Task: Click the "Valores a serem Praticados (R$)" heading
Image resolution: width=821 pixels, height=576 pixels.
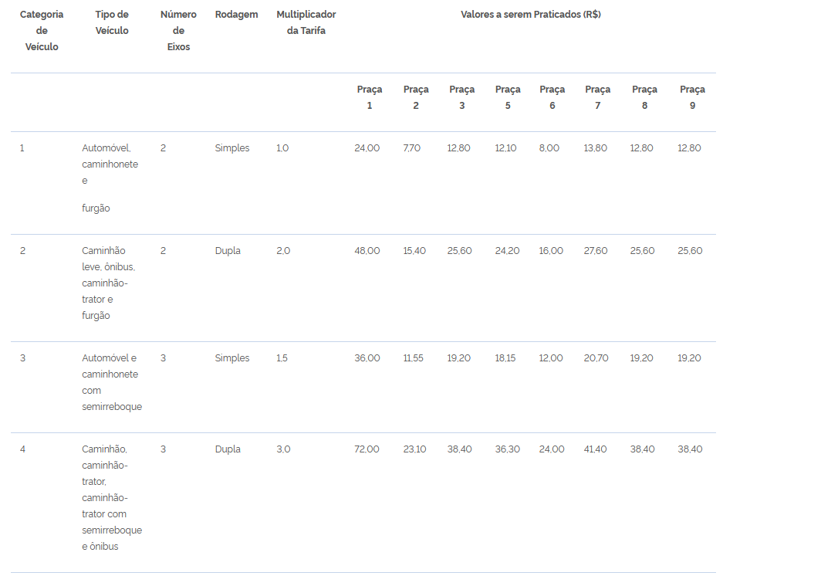Action: [x=530, y=15]
